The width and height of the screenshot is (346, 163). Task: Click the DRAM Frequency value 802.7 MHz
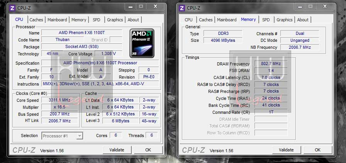coord(271,64)
